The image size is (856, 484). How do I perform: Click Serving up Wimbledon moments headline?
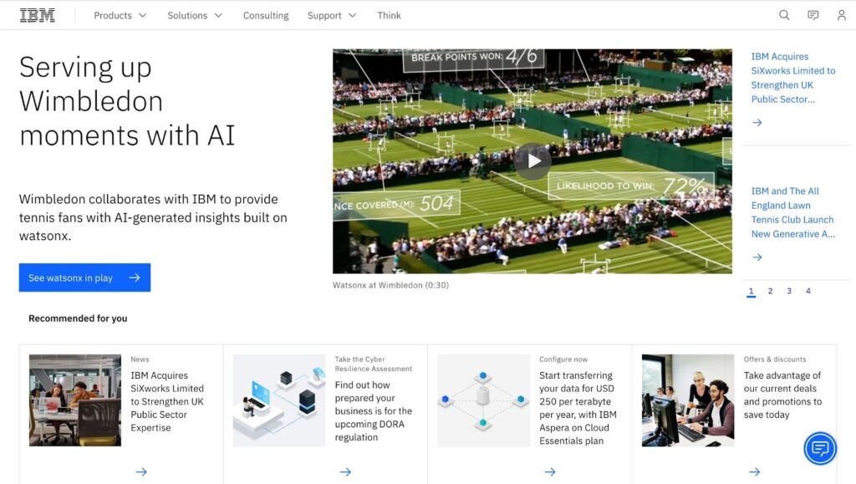tap(127, 101)
